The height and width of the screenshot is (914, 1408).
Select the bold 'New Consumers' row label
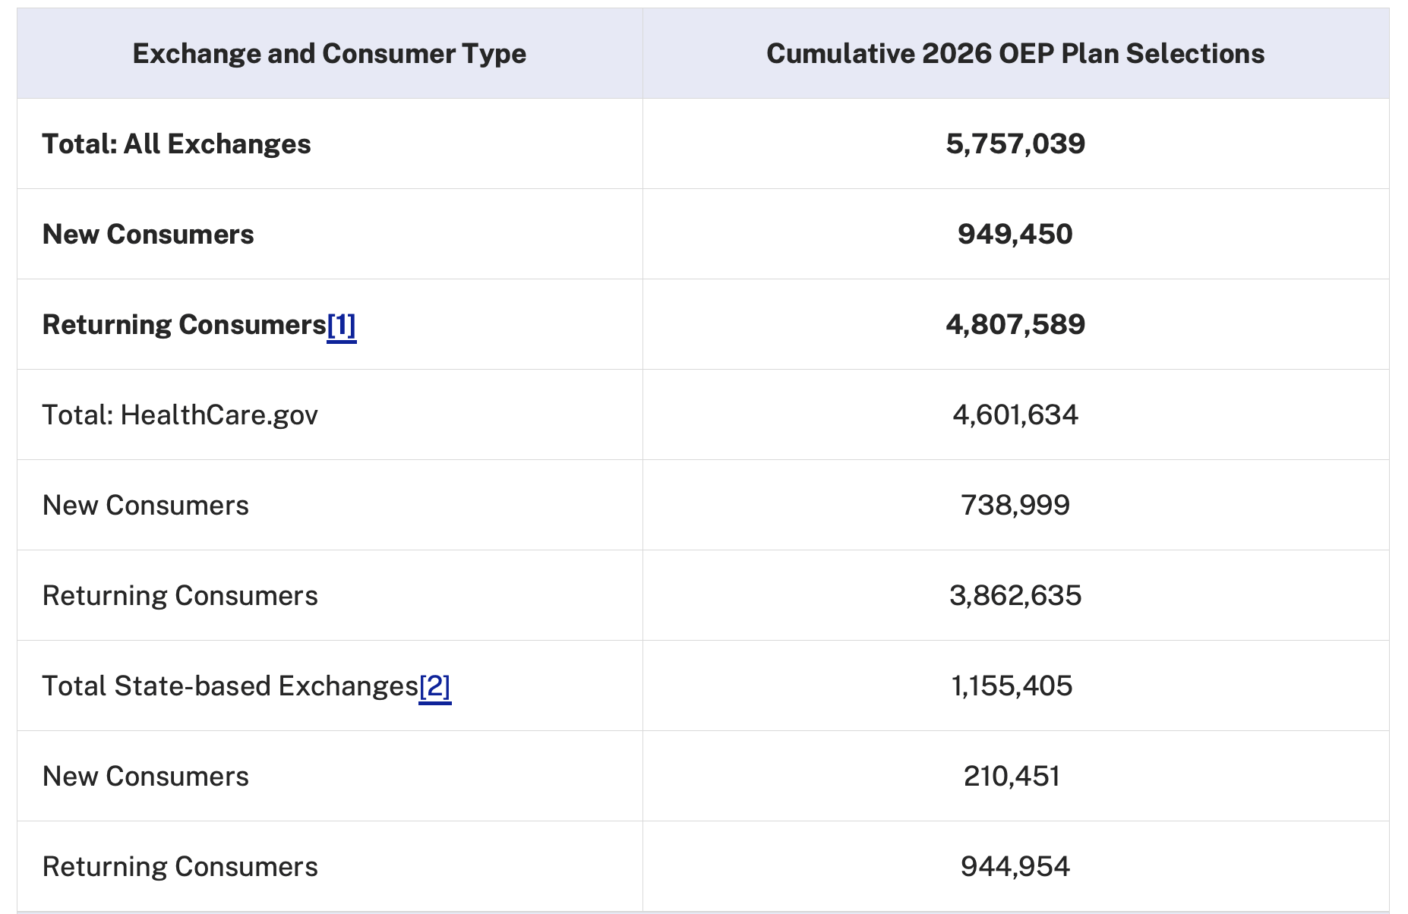click(x=148, y=235)
